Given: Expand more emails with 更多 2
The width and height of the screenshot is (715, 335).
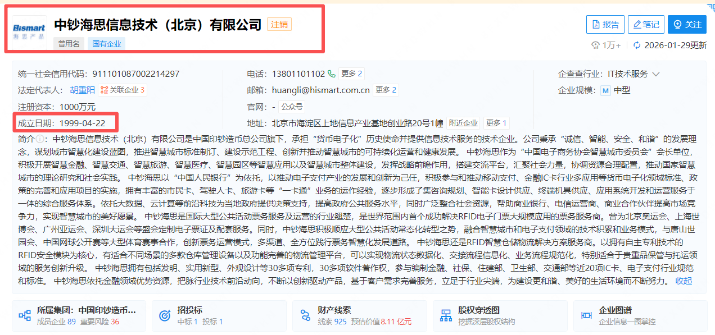Looking at the screenshot, I should tap(386, 90).
